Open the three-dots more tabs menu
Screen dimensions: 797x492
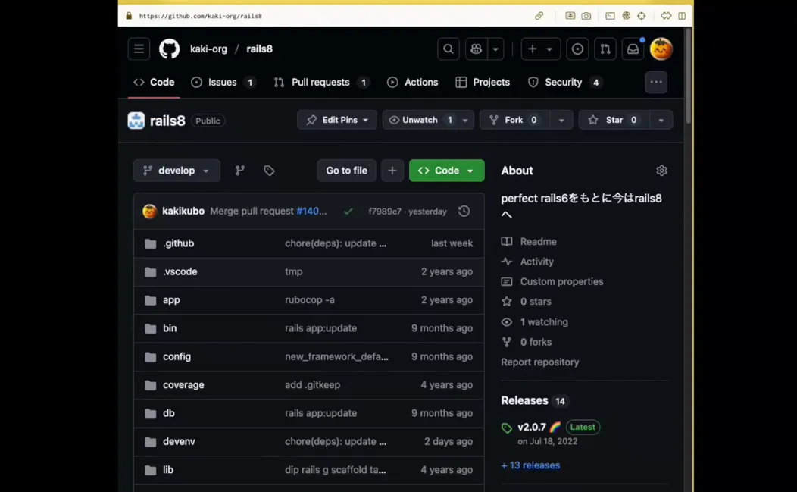click(x=655, y=82)
